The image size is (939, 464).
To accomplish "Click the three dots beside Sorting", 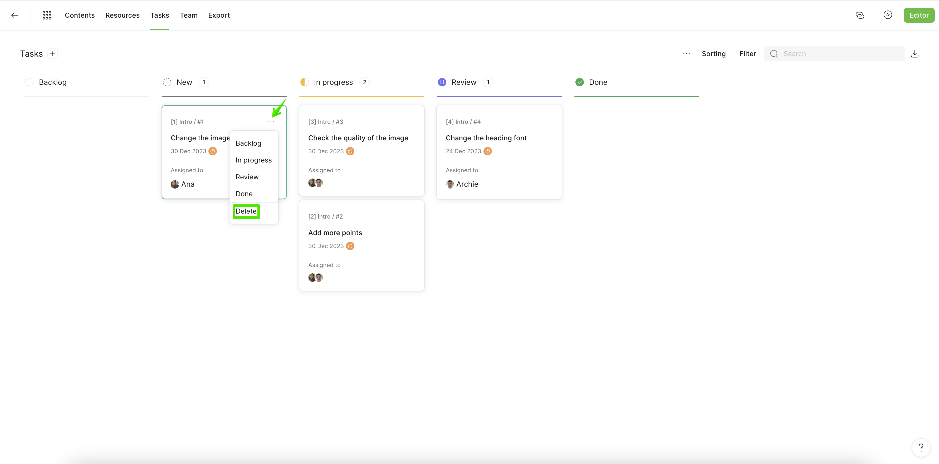I will point(686,54).
